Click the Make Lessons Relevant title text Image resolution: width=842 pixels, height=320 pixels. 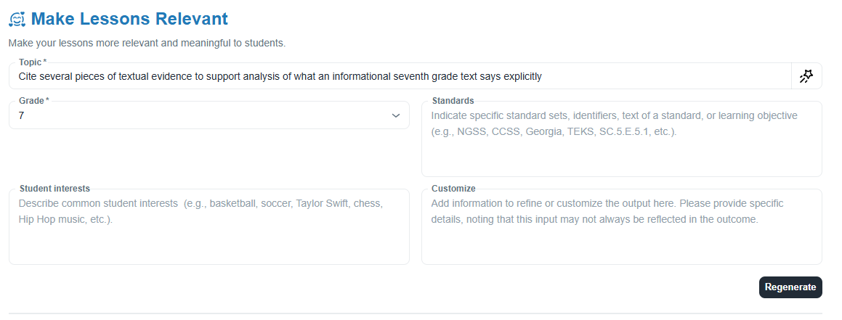coord(129,19)
